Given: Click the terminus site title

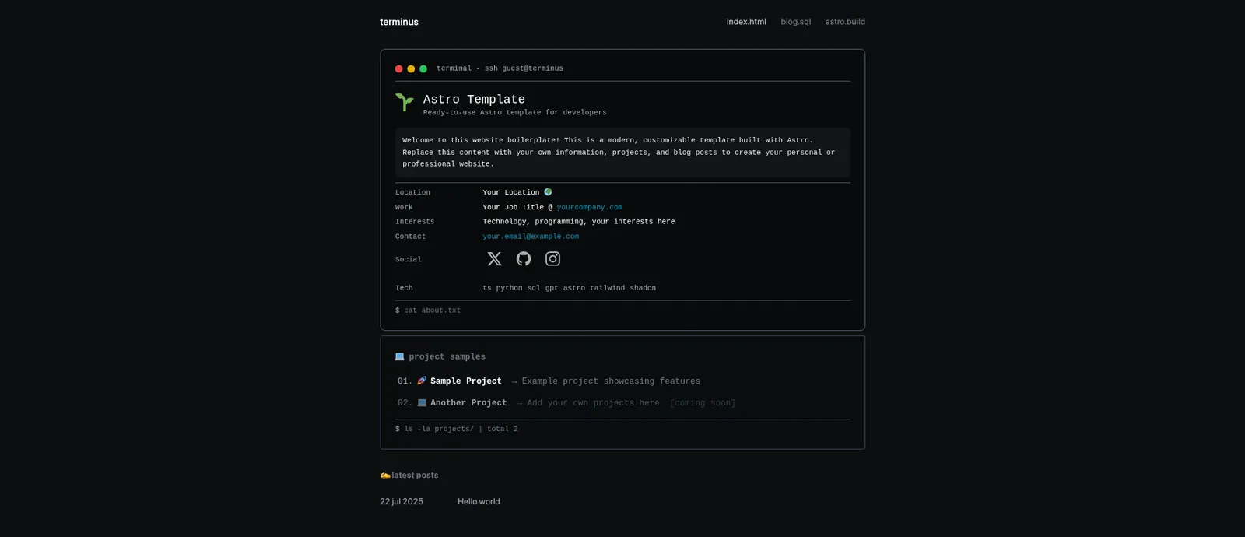Looking at the screenshot, I should click(399, 22).
